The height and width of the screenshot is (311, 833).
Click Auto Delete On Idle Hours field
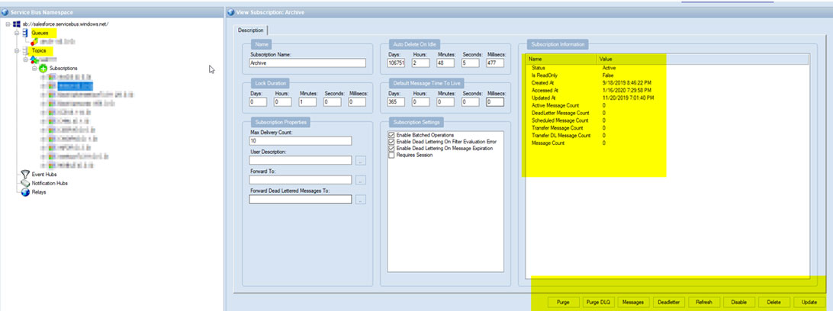[421, 63]
